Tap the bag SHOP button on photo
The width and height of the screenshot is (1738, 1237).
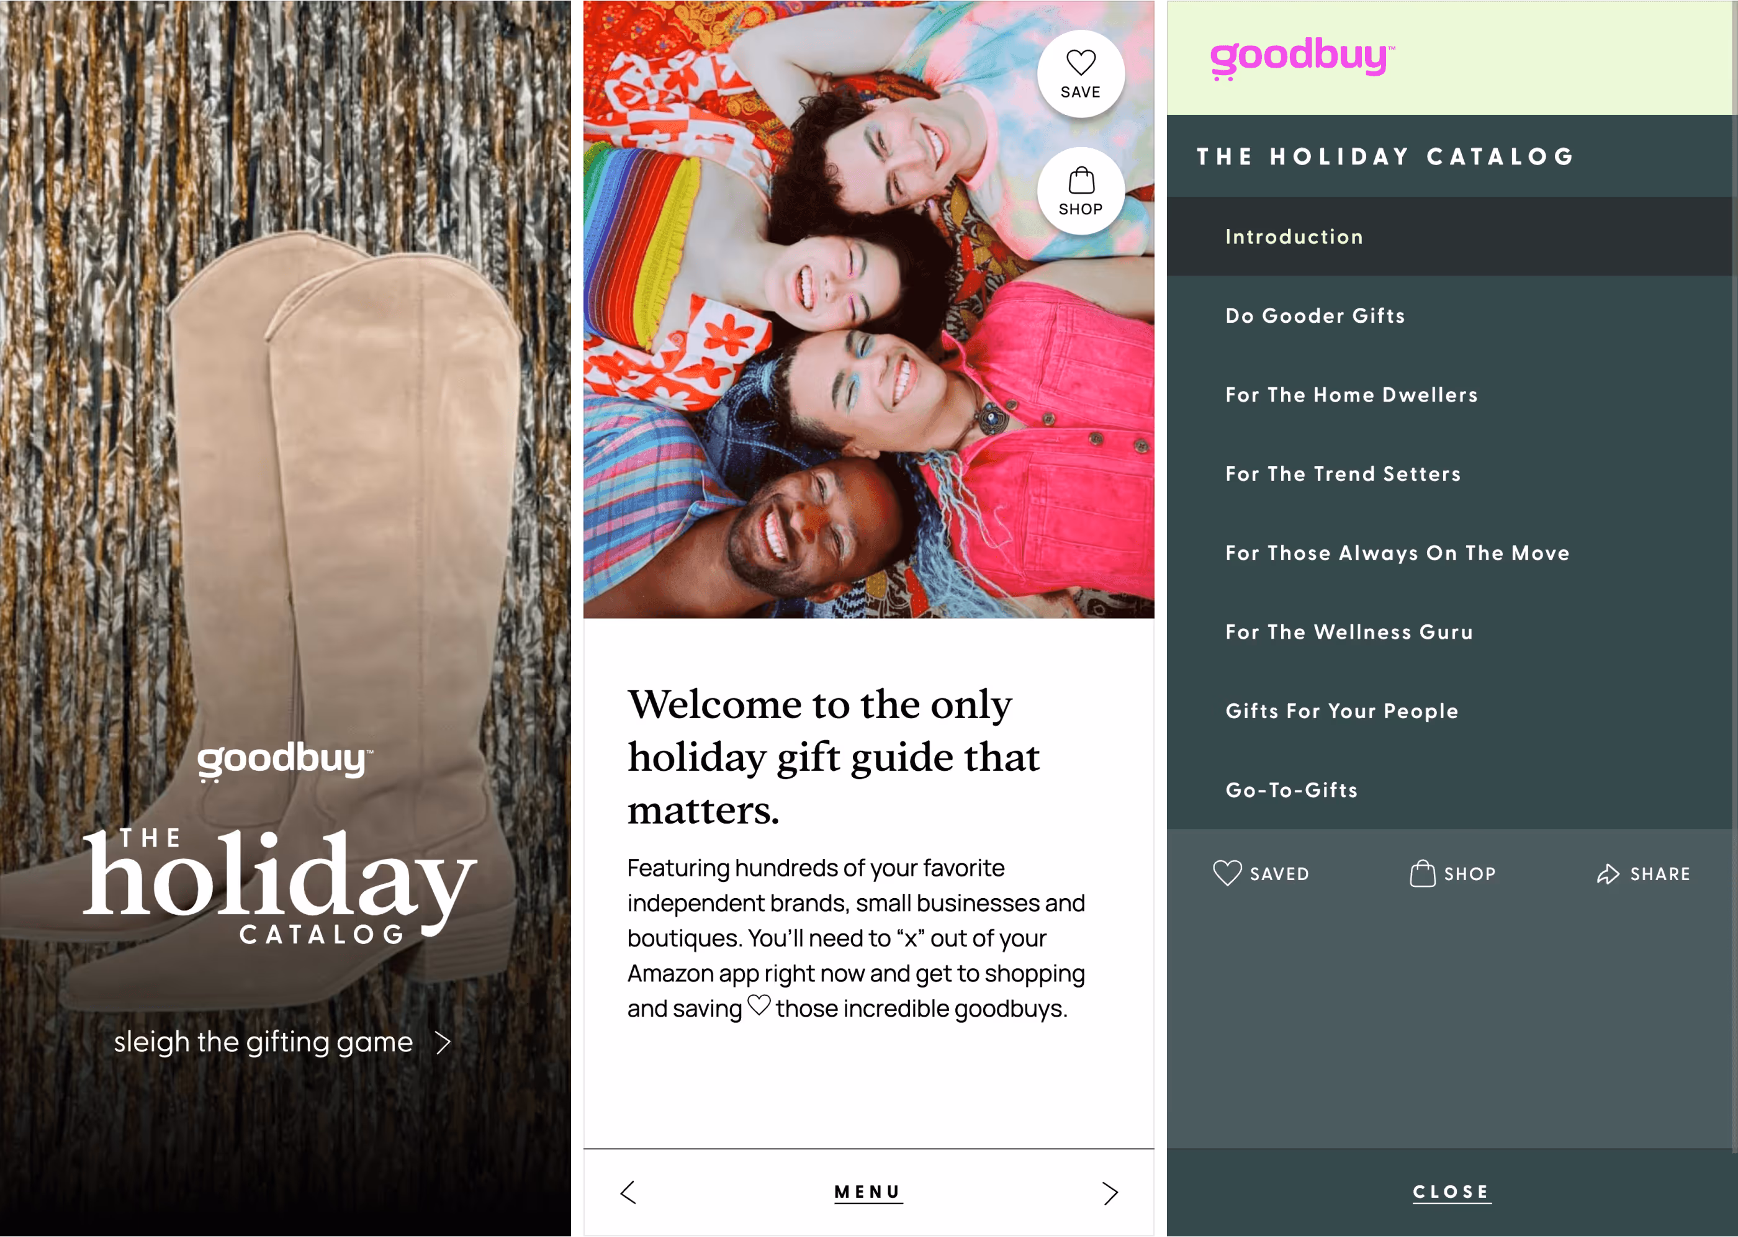coord(1080,191)
